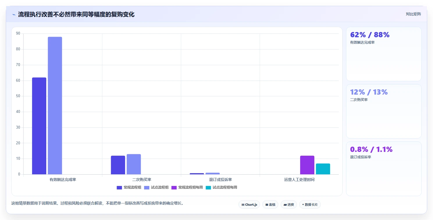Click the lightning icon beside the title
The image size is (433, 220).
click(x=14, y=15)
